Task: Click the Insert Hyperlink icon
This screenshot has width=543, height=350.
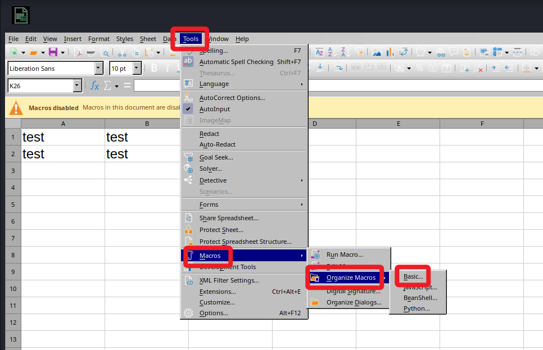Action: pyautogui.click(x=440, y=52)
